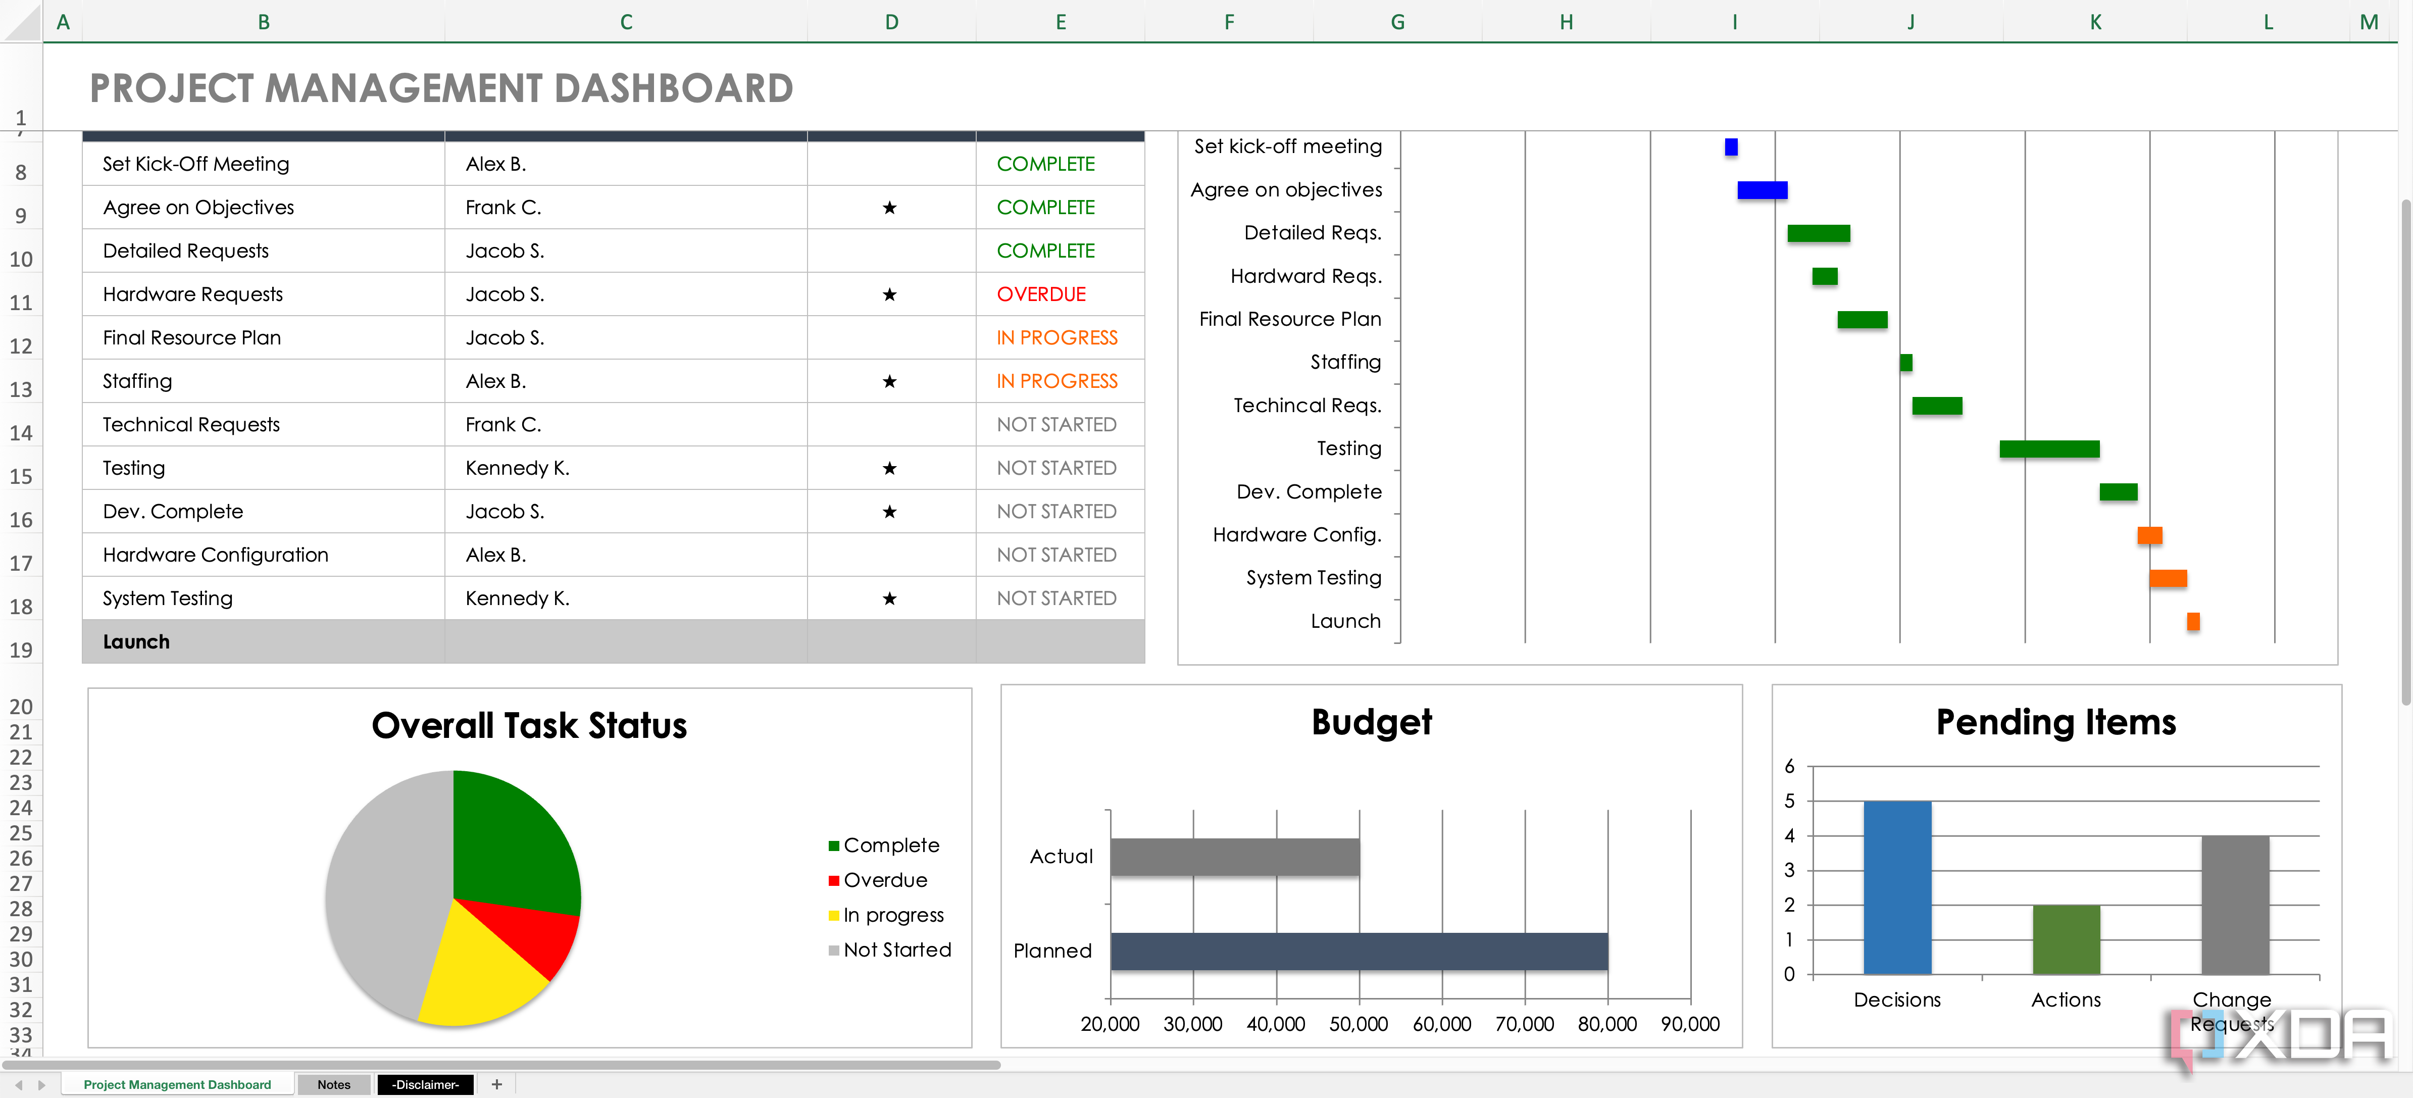Viewport: 2413px width, 1098px height.
Task: Click the previous sheet navigation arrow
Action: coord(19,1085)
